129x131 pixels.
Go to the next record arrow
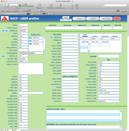[7, 5]
